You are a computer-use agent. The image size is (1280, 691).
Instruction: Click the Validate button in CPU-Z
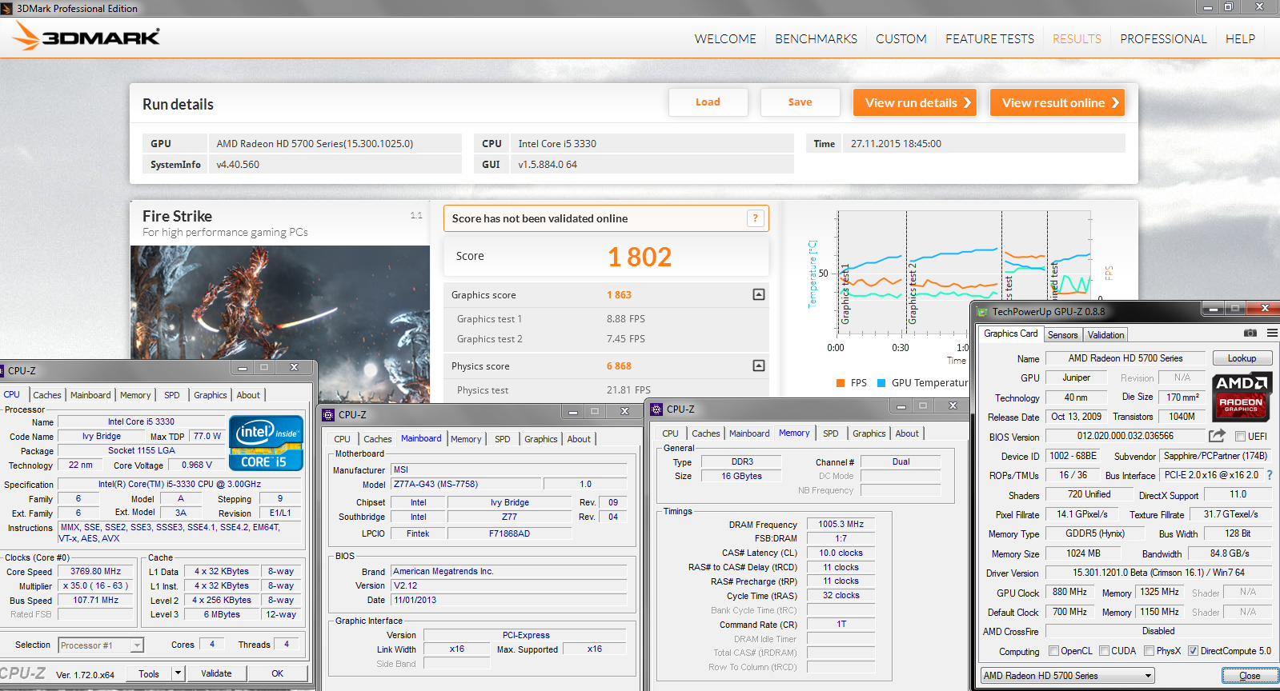pyautogui.click(x=216, y=673)
